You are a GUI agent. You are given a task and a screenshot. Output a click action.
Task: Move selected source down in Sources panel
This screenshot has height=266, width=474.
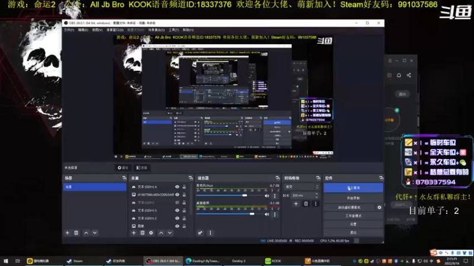170,233
